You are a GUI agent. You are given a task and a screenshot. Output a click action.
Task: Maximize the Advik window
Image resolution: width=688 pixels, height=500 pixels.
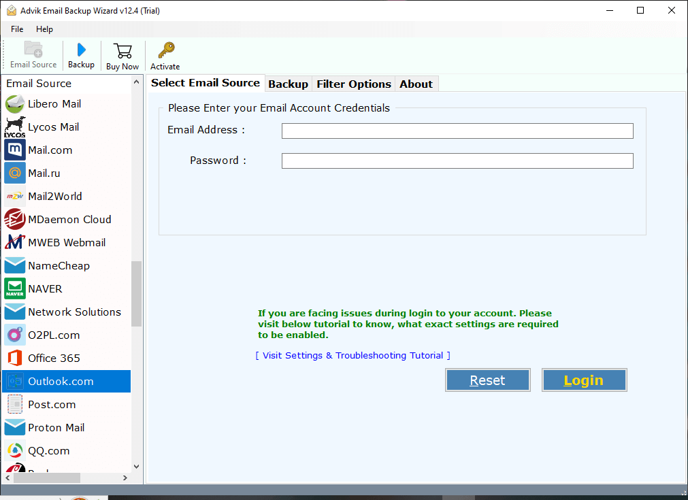coord(640,10)
